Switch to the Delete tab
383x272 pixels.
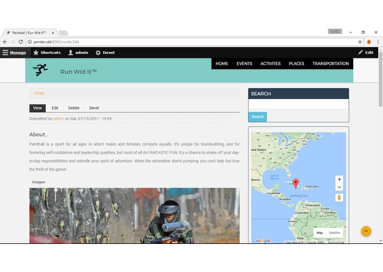74,108
